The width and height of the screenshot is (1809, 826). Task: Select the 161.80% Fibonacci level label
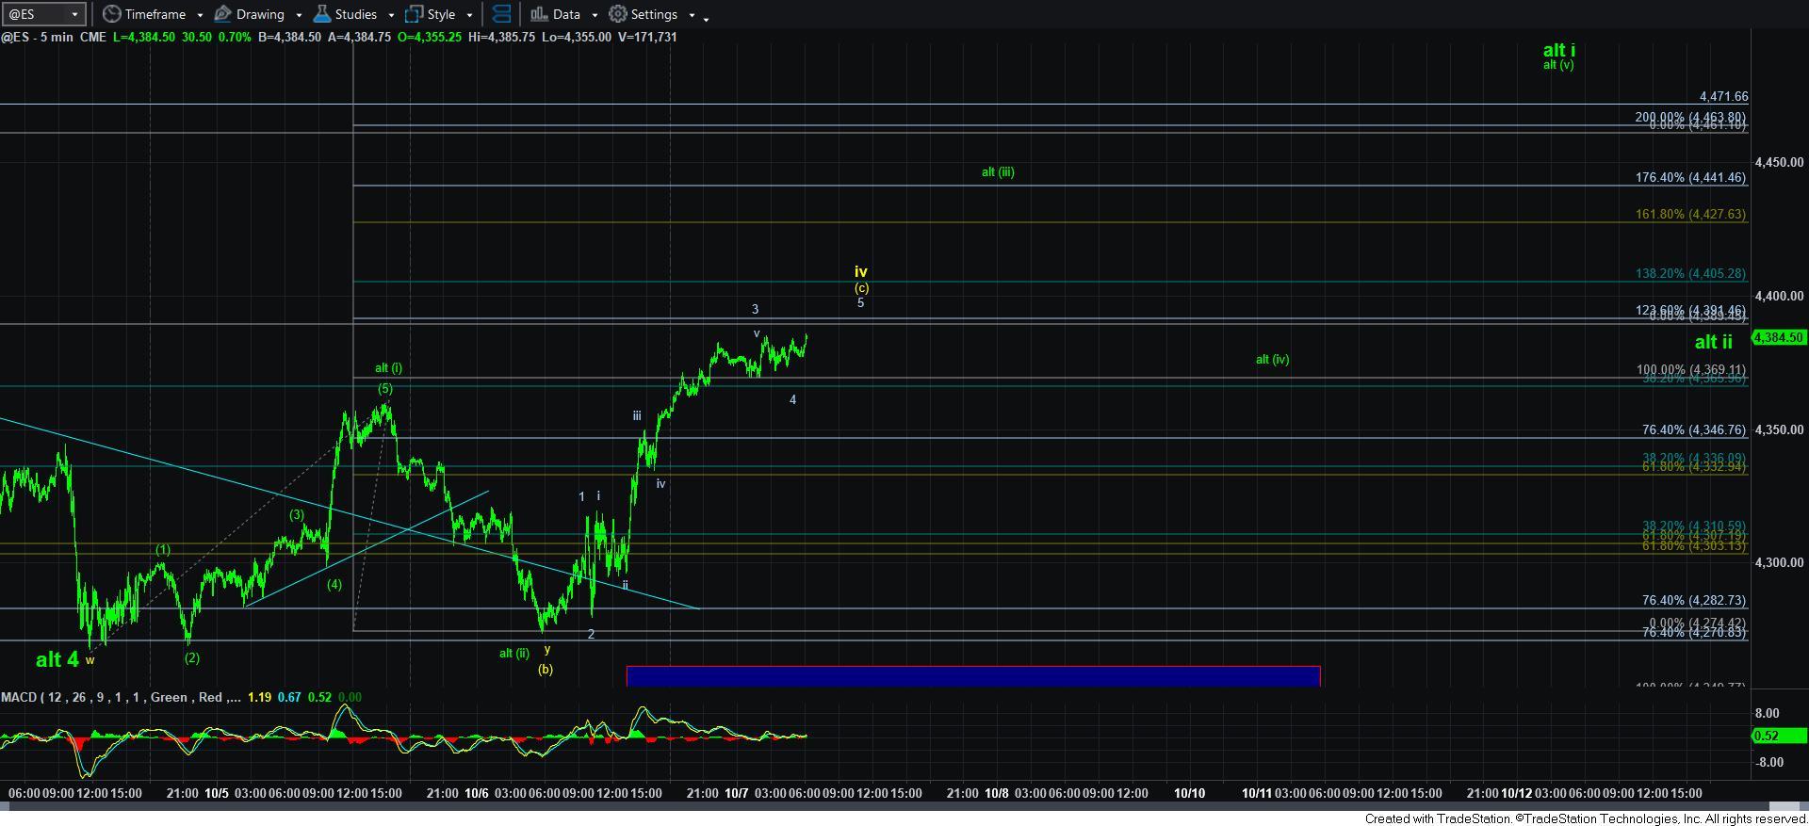(1690, 215)
